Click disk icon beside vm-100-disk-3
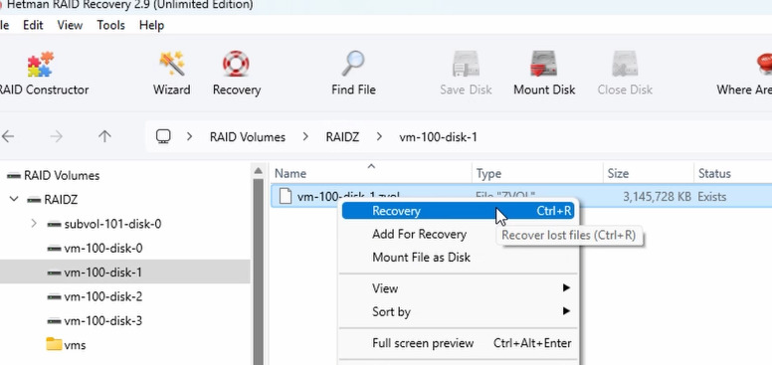The width and height of the screenshot is (772, 365). coord(54,321)
